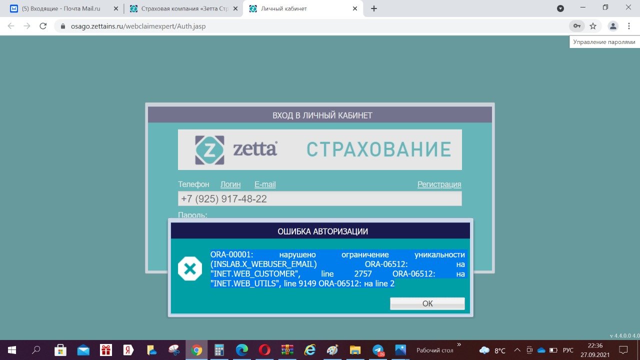Screen dimensions: 640x360
Task: Bookmark this page with the star
Action: [593, 26]
